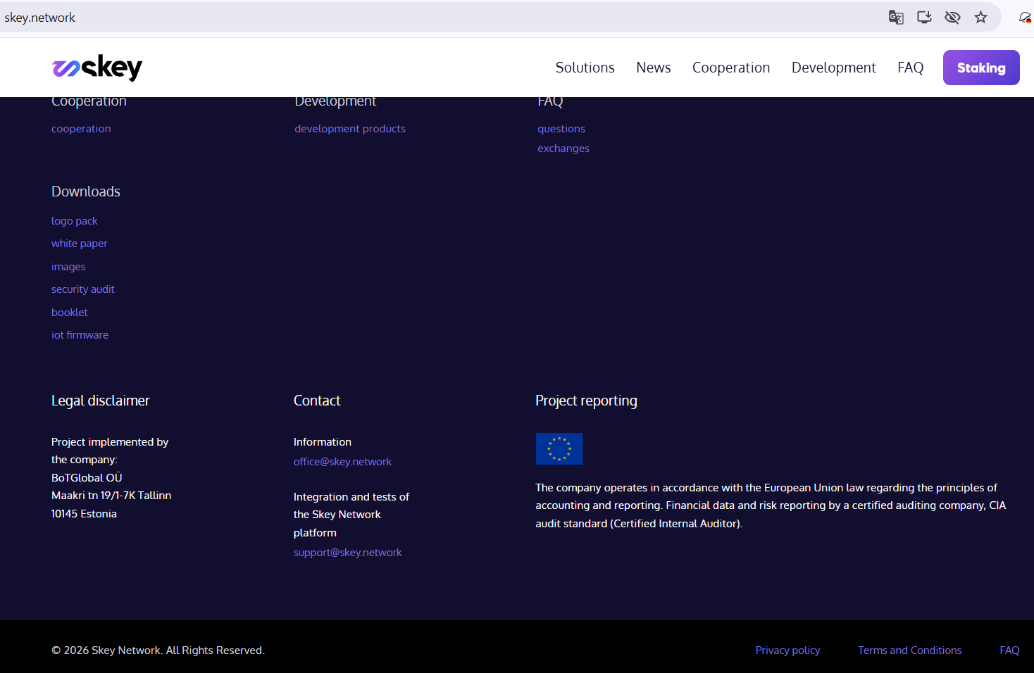This screenshot has height=673, width=1034.
Task: Click the European Union flag image
Action: pyautogui.click(x=559, y=448)
